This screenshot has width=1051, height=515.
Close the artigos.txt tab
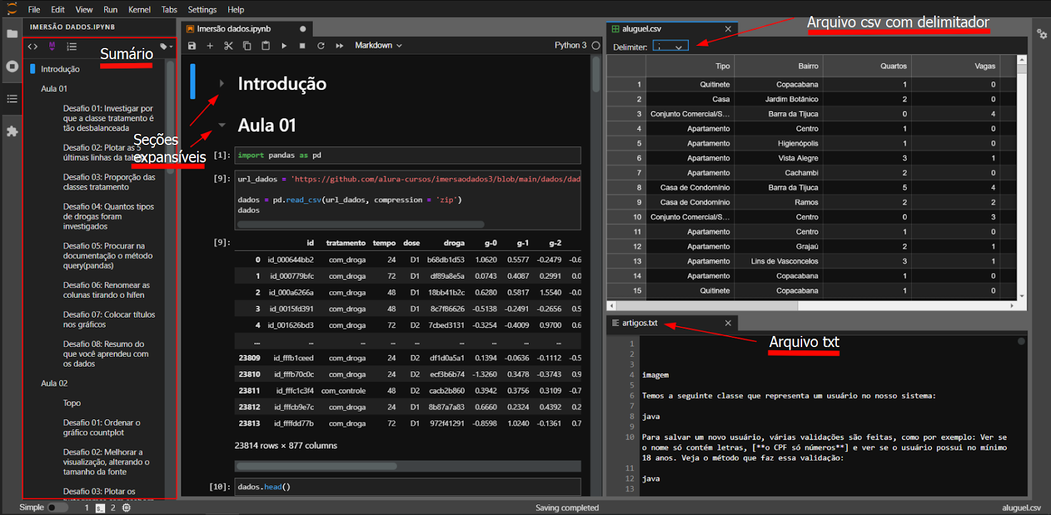[728, 323]
